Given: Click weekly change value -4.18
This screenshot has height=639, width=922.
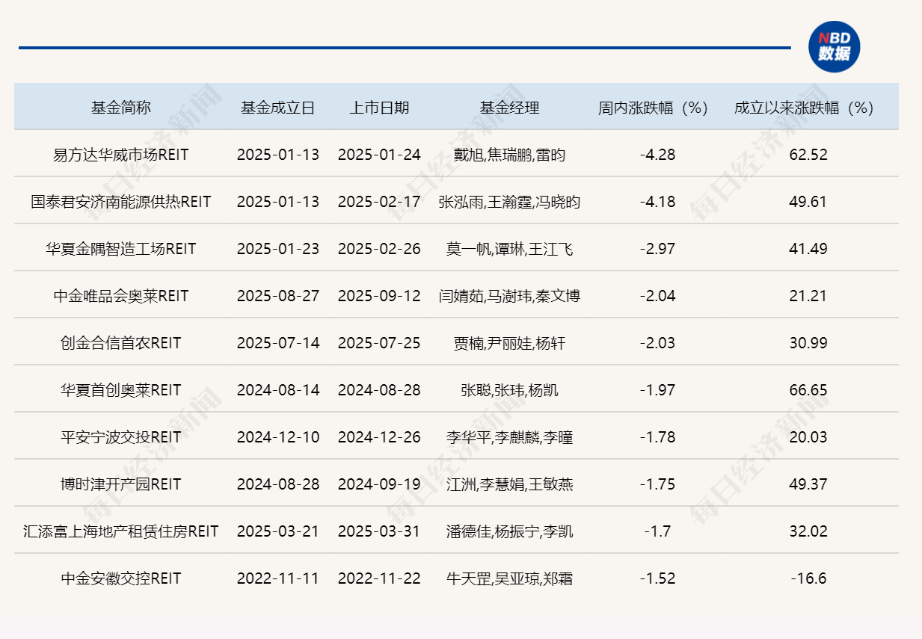Looking at the screenshot, I should point(657,202).
